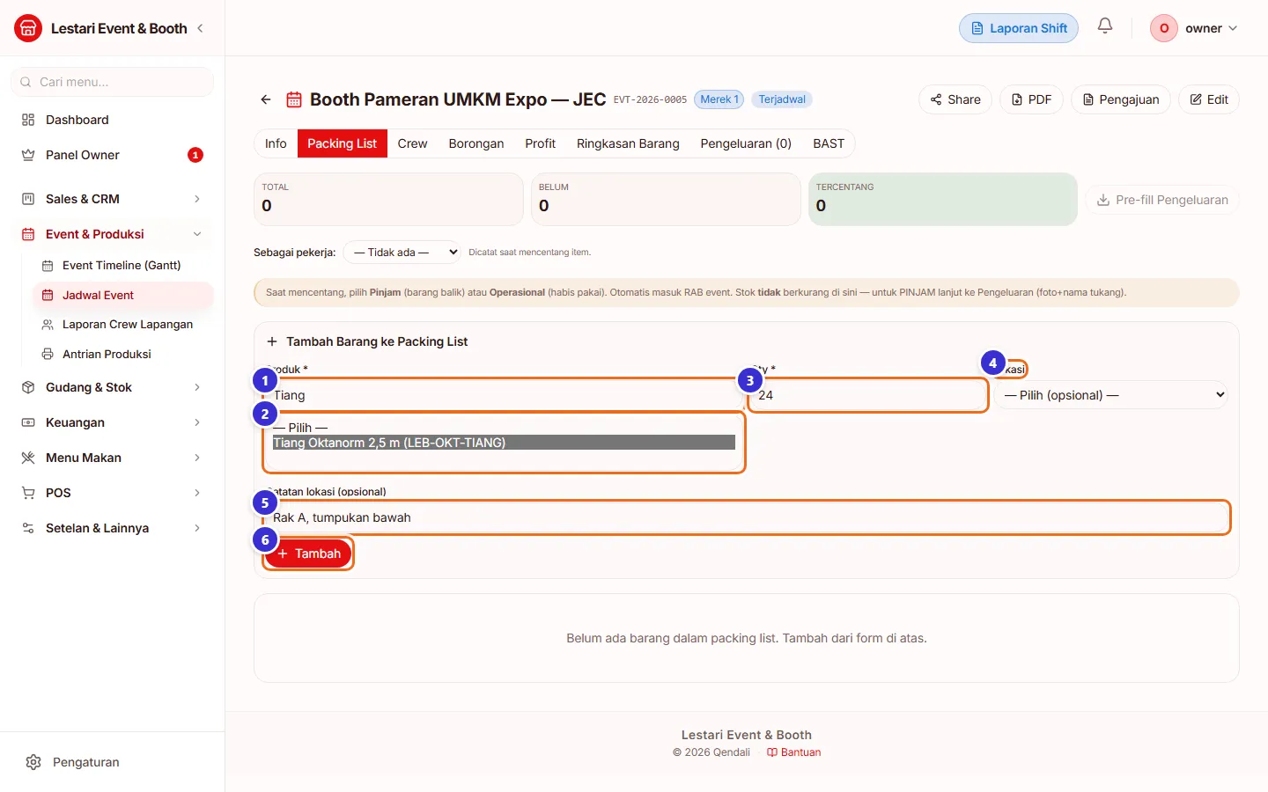The width and height of the screenshot is (1268, 792).
Task: Open the Bantuan help link
Action: pos(794,752)
